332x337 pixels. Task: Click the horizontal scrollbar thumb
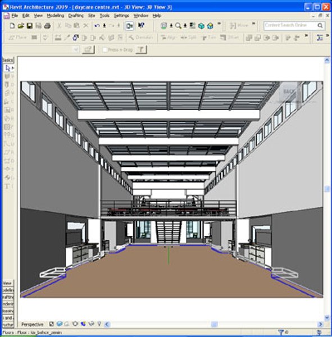pyautogui.click(x=214, y=324)
